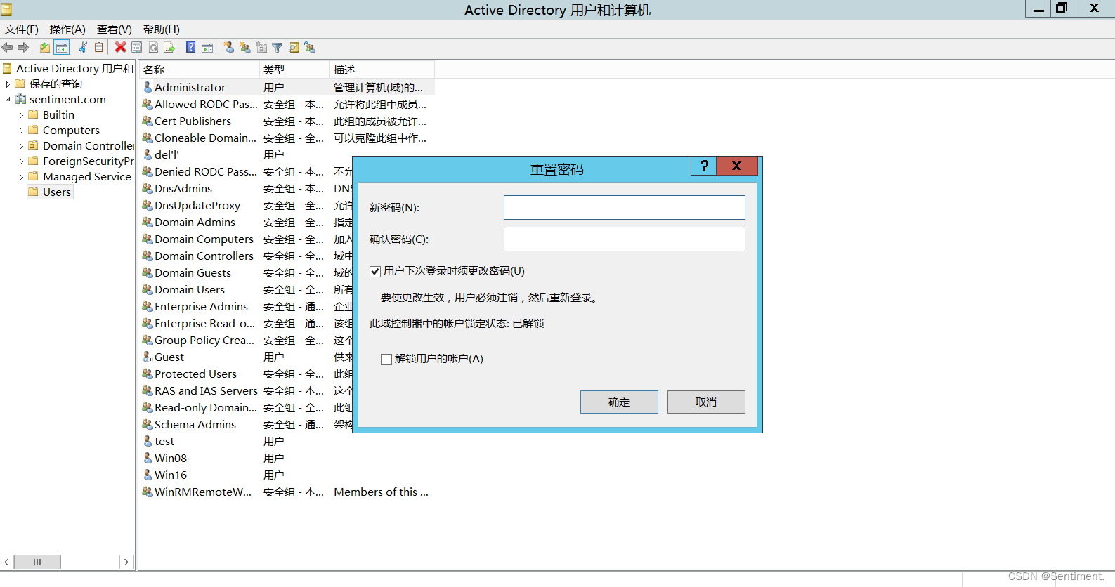Click the red X Delete icon
Viewport: 1115px width, 587px height.
pyautogui.click(x=121, y=48)
